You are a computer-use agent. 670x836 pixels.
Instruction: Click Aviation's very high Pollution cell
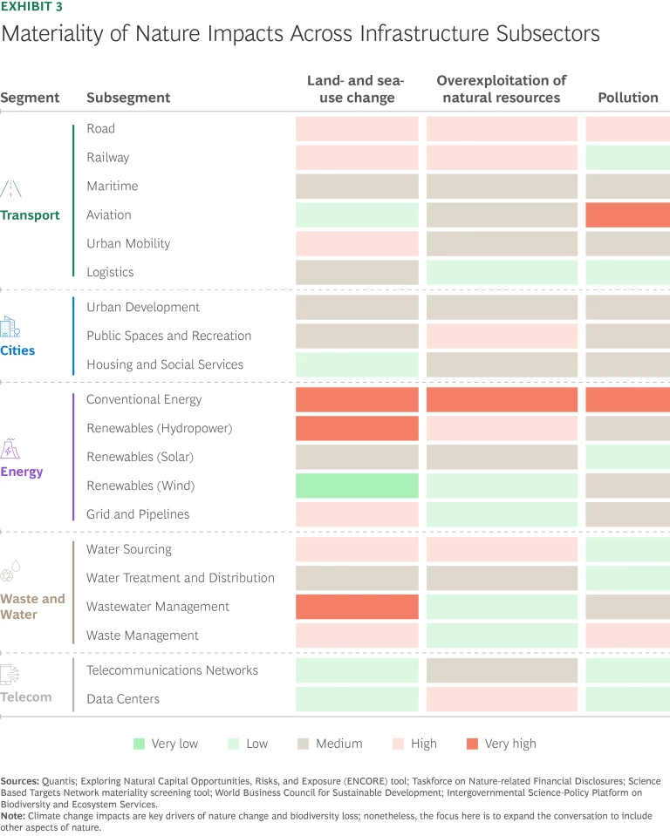click(627, 215)
